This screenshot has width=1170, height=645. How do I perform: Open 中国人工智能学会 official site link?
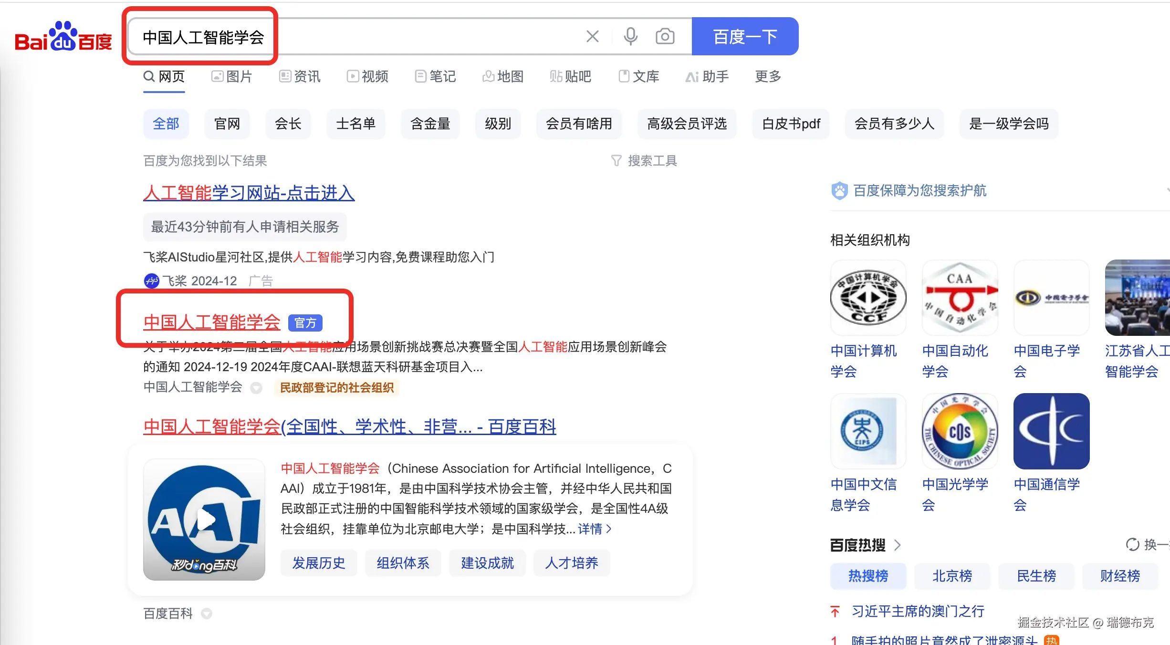click(211, 322)
